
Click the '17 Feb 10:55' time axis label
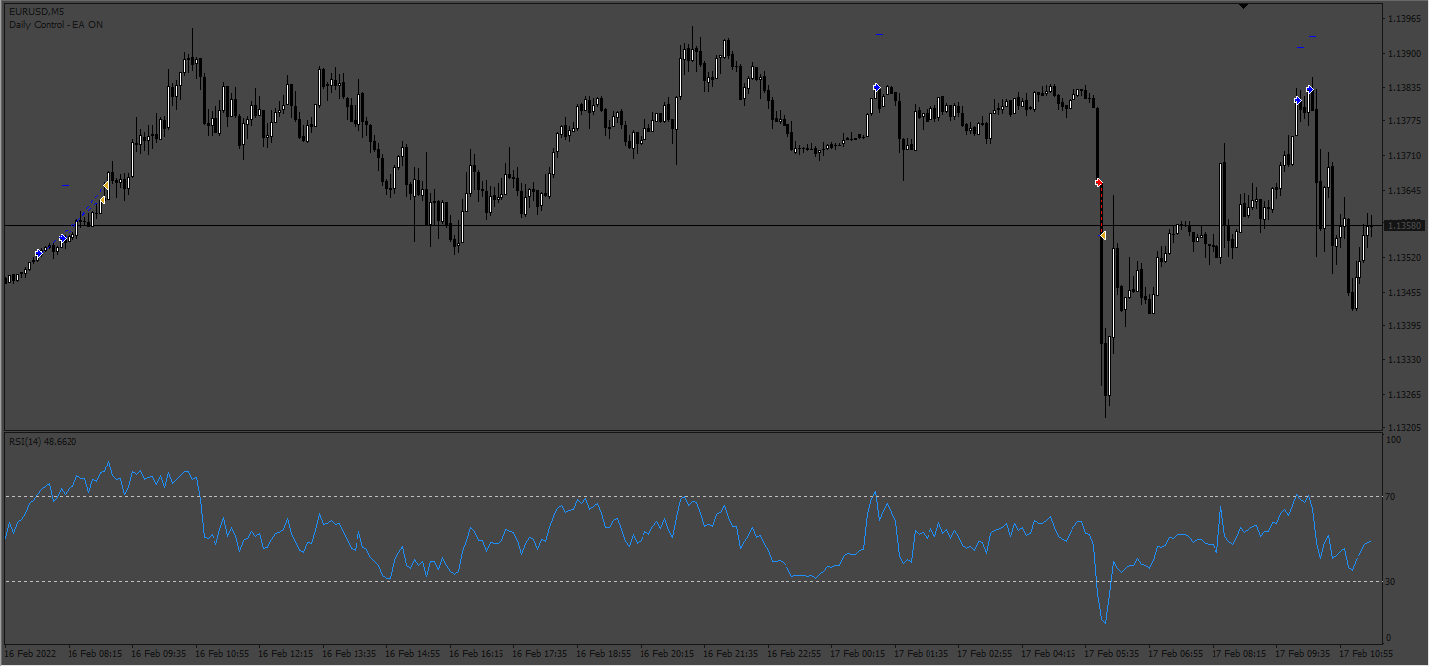(x=1365, y=654)
